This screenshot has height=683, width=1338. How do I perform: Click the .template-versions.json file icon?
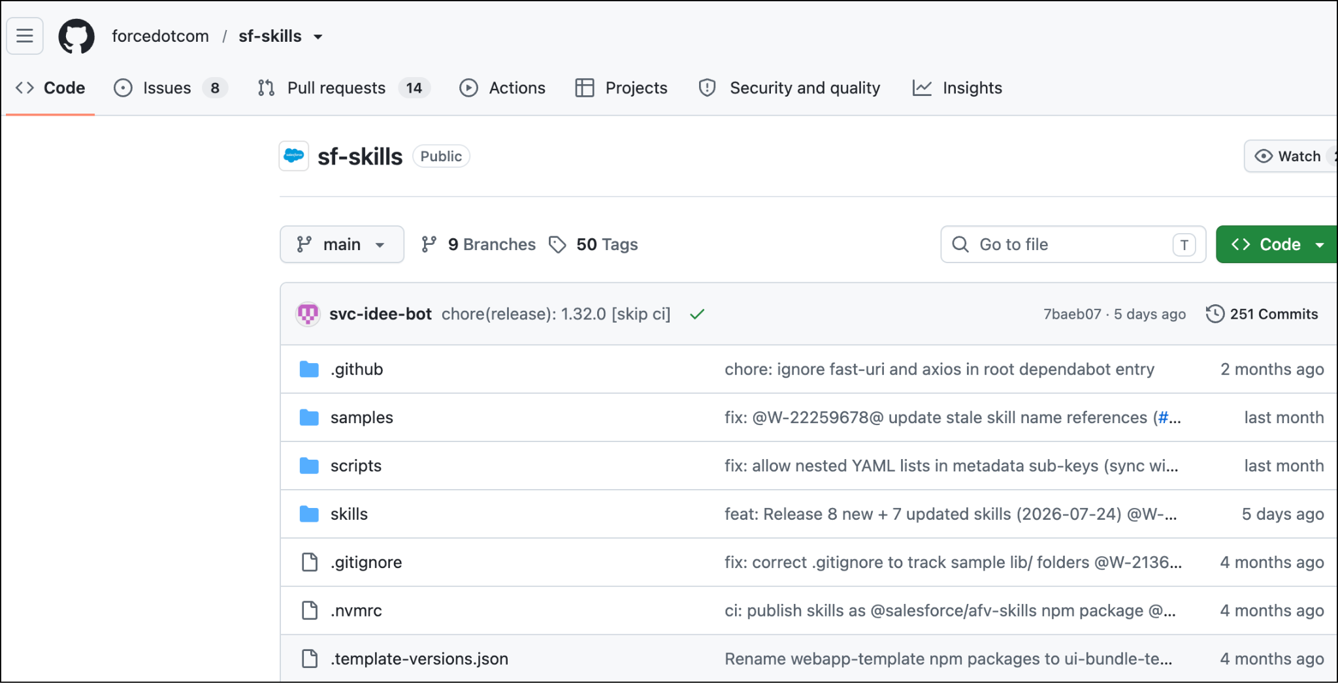click(310, 659)
